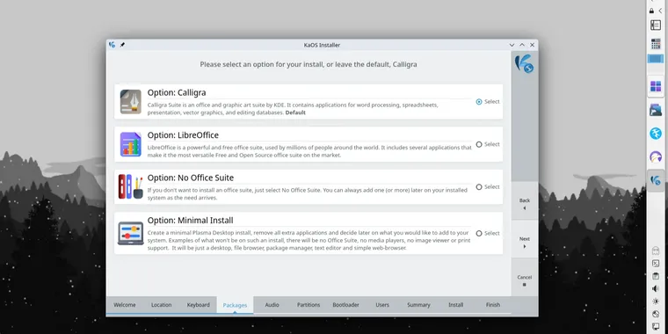The width and height of the screenshot is (668, 334).
Task: Go to the Summary step tab
Action: (x=418, y=305)
